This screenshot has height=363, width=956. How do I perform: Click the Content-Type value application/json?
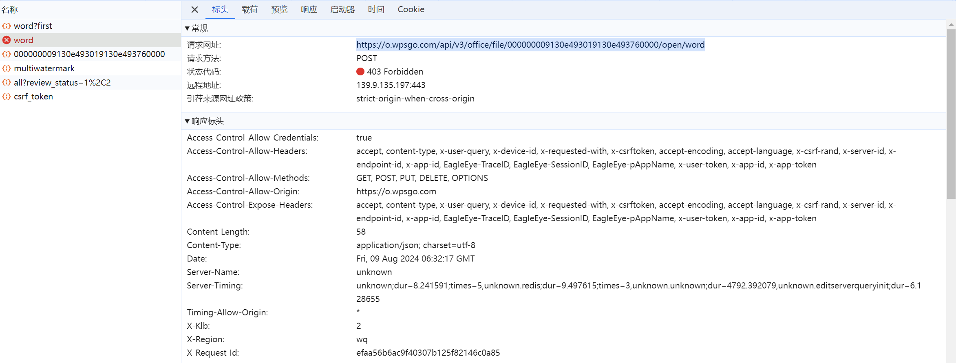point(416,245)
